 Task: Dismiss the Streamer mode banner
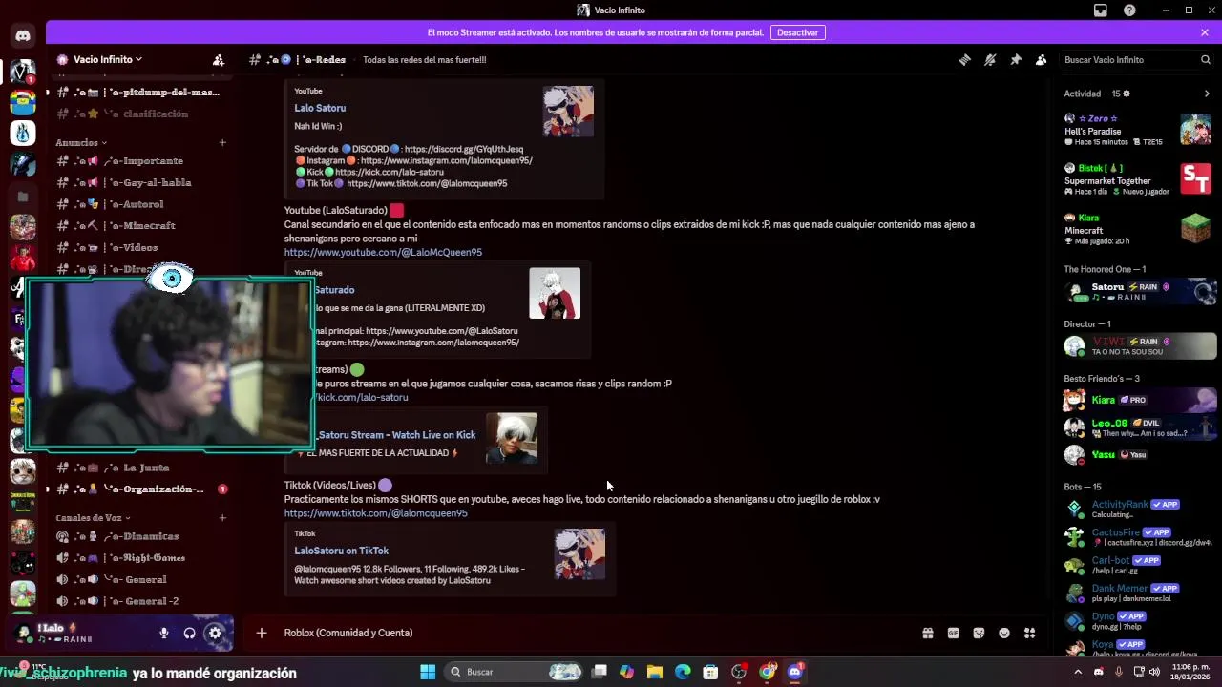pos(1205,32)
